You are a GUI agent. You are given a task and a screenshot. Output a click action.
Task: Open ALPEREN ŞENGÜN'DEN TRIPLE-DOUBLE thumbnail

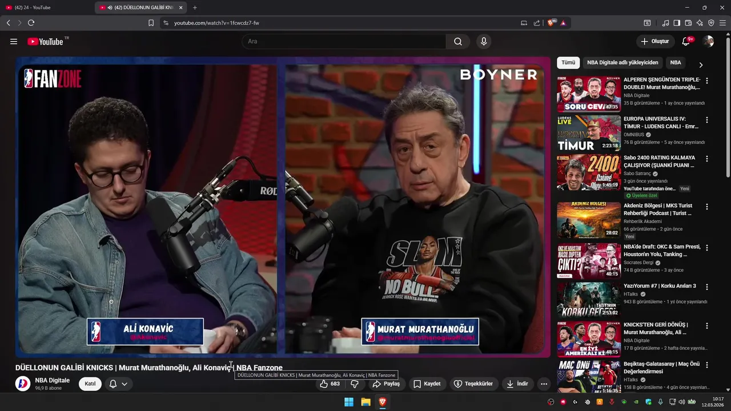tap(589, 94)
